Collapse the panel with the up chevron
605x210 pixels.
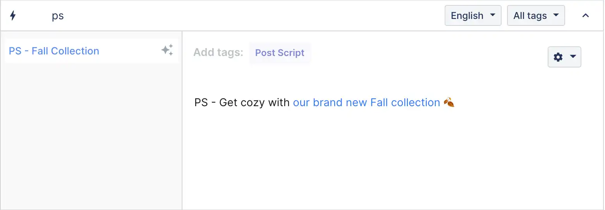coord(586,16)
